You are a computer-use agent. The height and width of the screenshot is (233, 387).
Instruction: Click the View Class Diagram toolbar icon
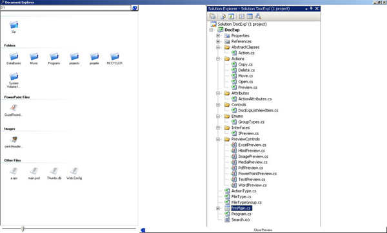pos(258,16)
